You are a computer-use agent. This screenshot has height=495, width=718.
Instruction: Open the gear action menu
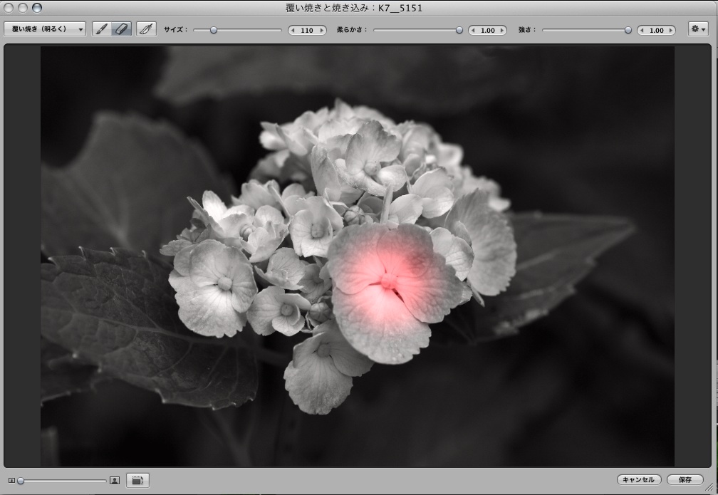coord(697,30)
